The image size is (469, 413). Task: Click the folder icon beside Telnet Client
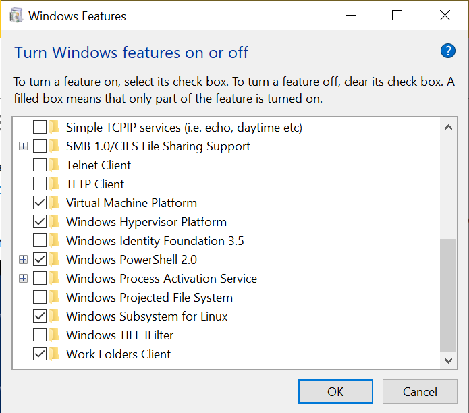pos(55,165)
